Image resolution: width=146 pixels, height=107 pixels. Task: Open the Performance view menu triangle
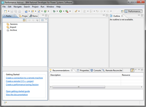point(46,19)
